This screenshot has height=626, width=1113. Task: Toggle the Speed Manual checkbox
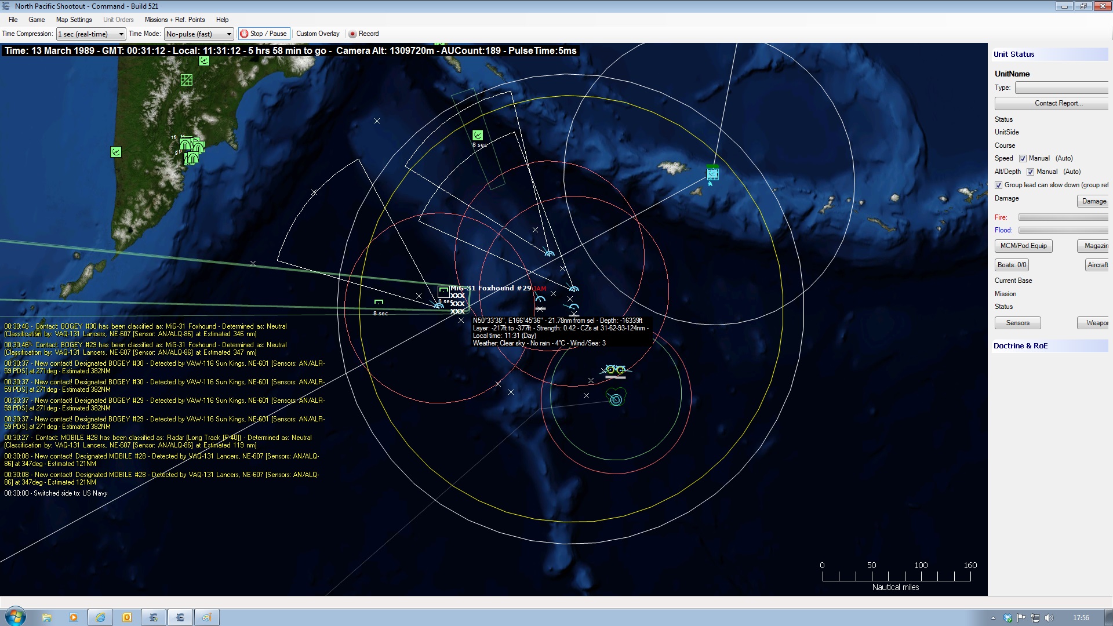pos(1023,158)
